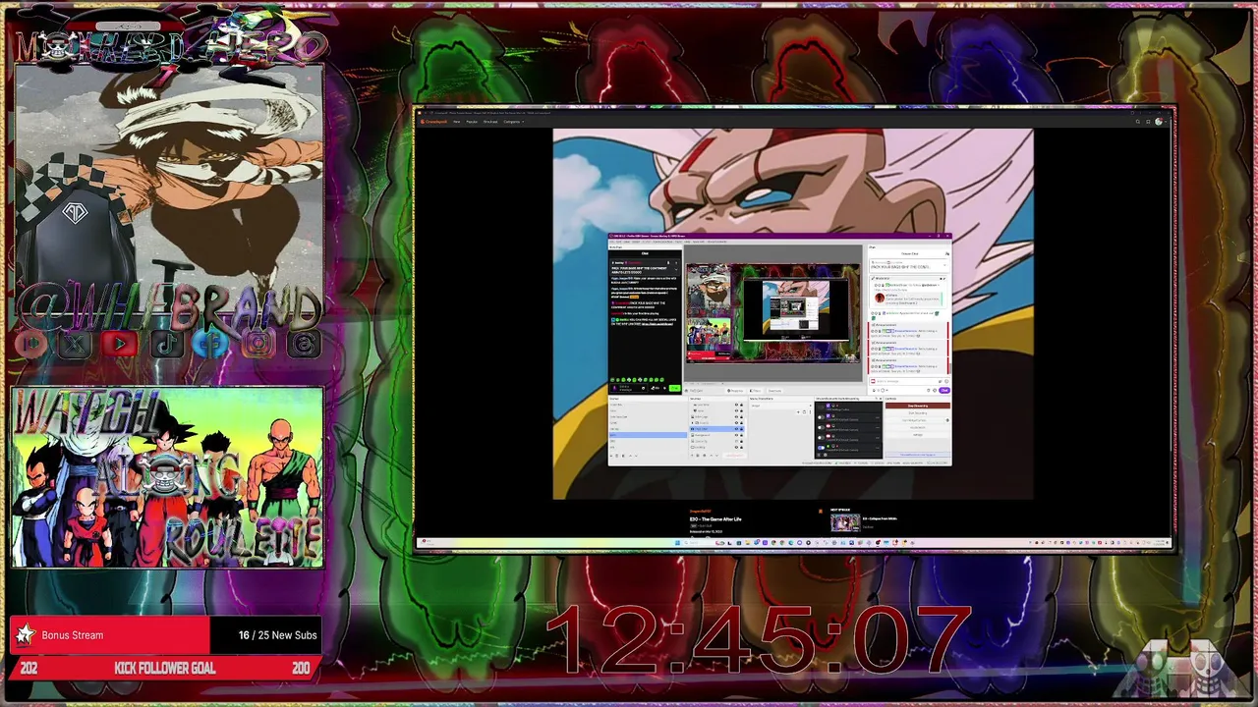The image size is (1258, 707).
Task: Open the Crunchyroll profile avatar menu
Action: tap(1159, 122)
